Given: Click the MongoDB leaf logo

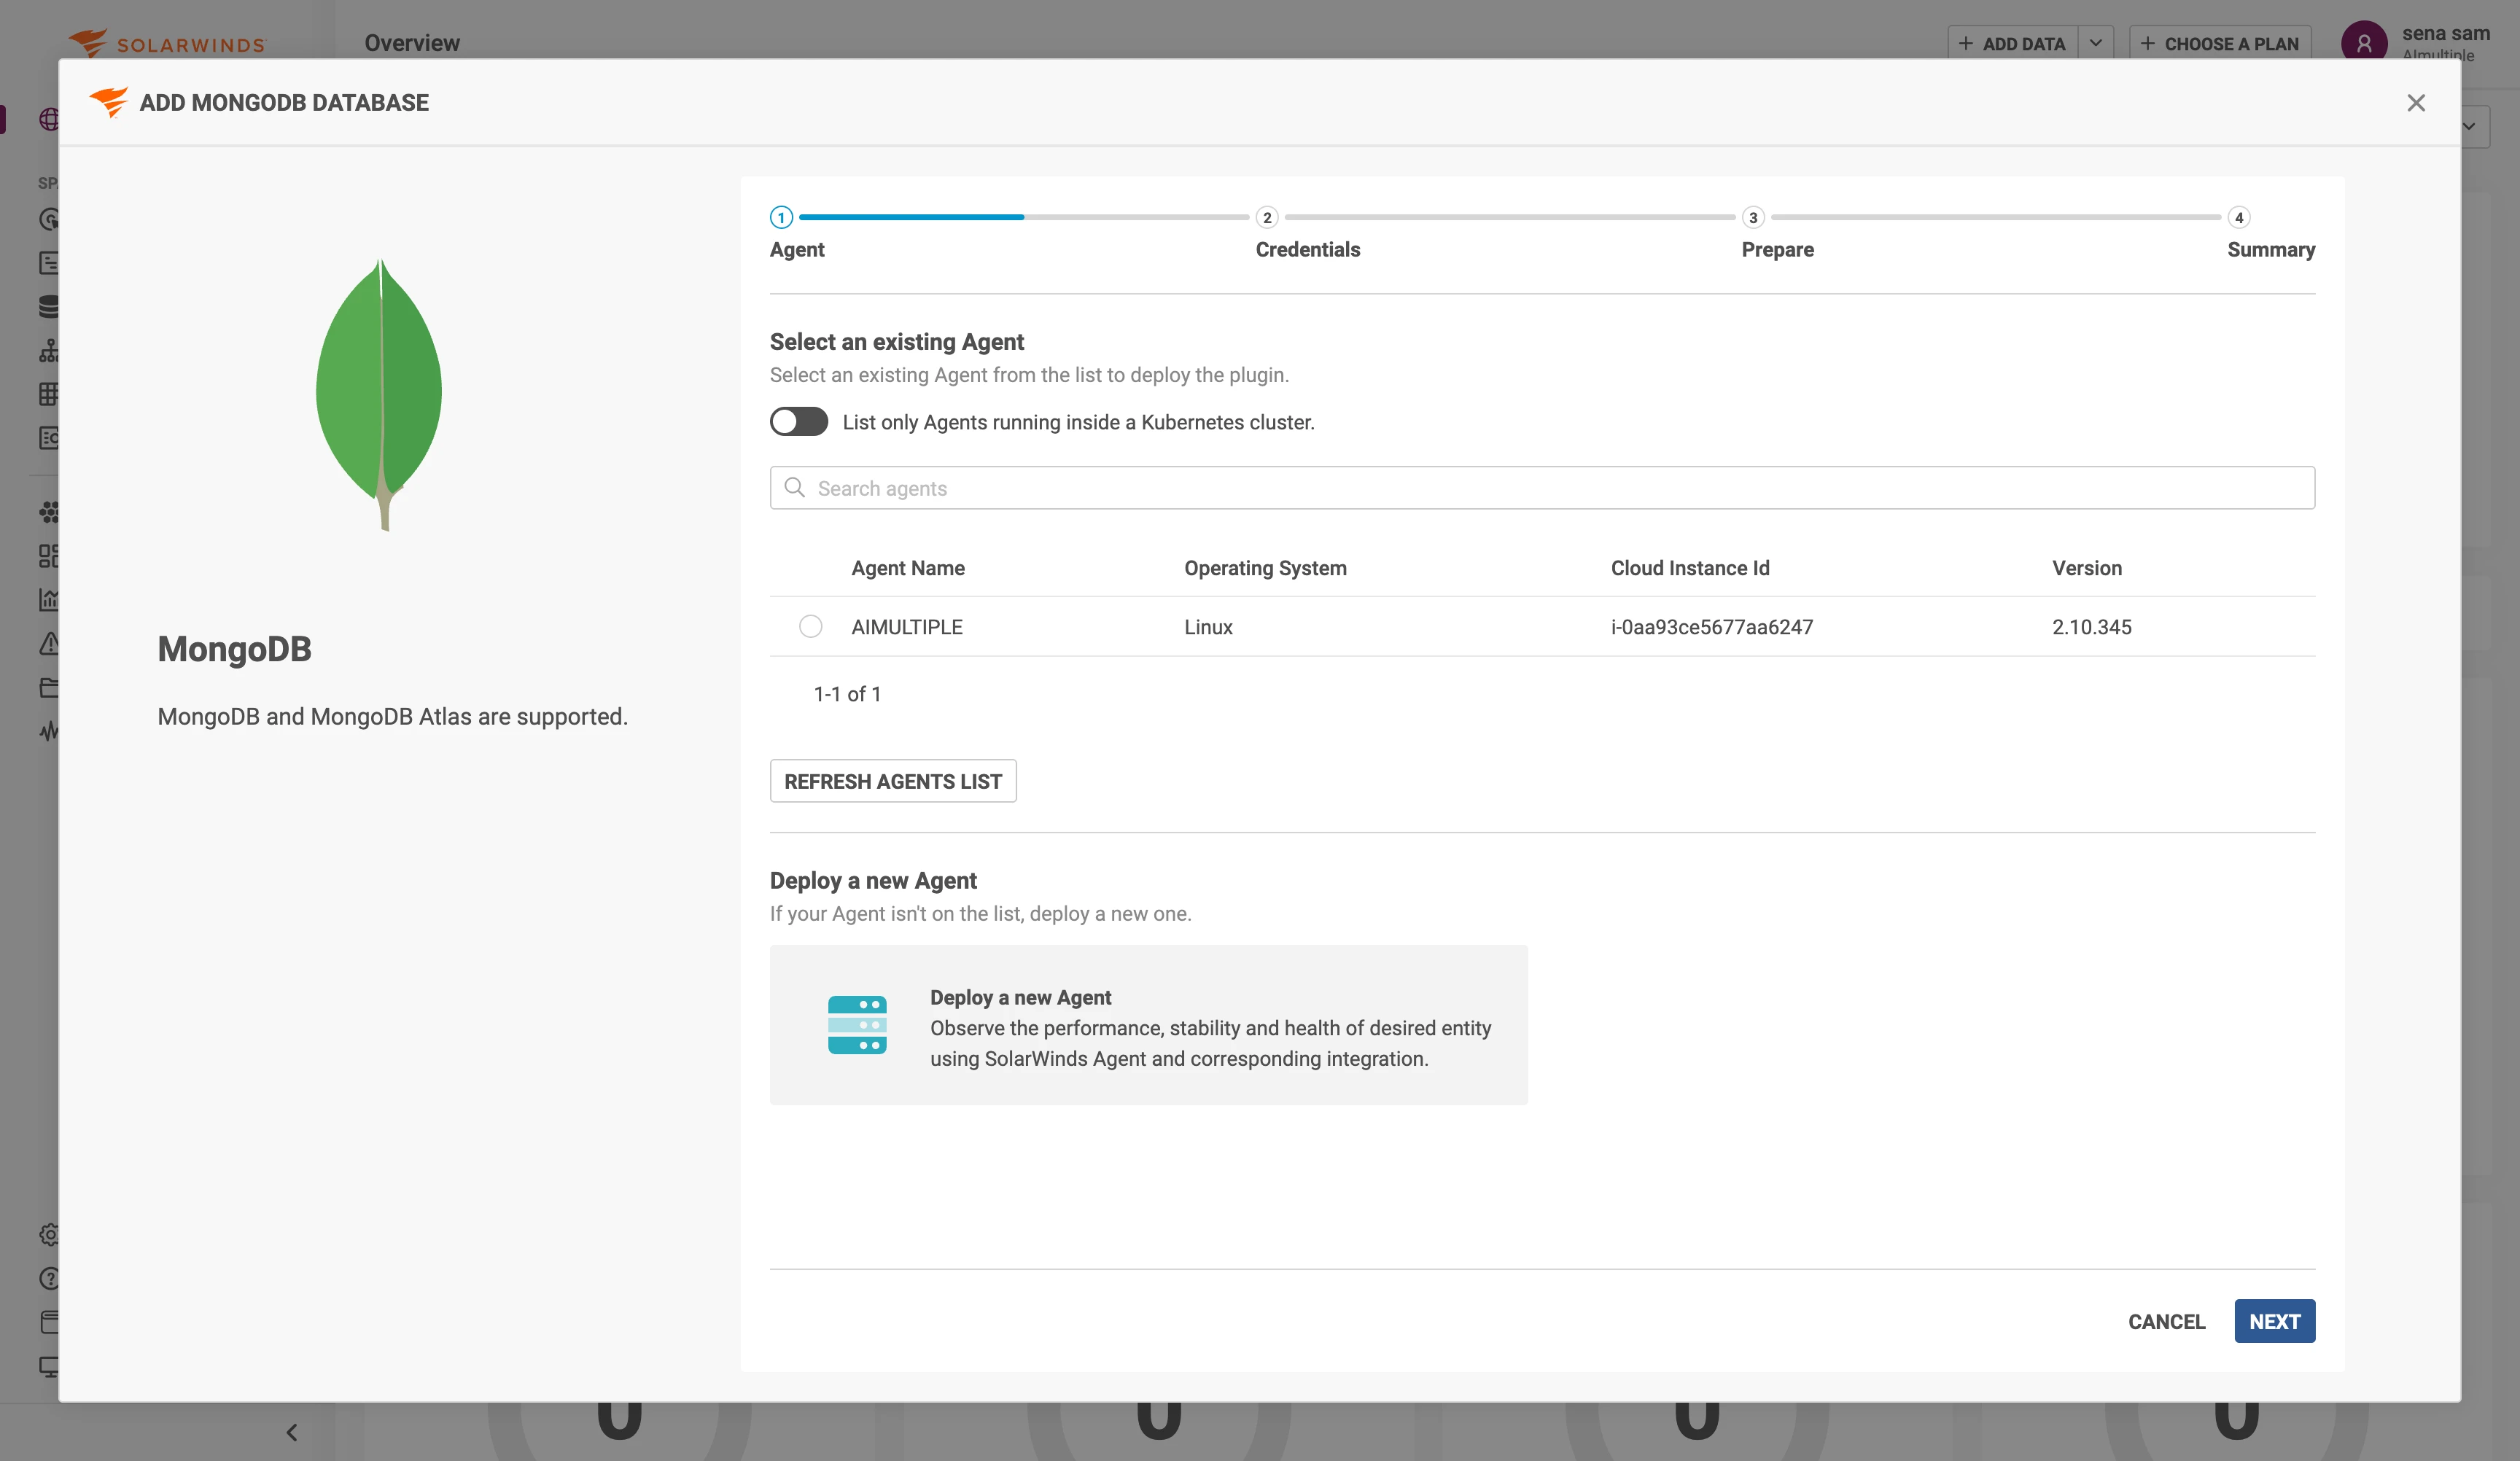Looking at the screenshot, I should (379, 394).
